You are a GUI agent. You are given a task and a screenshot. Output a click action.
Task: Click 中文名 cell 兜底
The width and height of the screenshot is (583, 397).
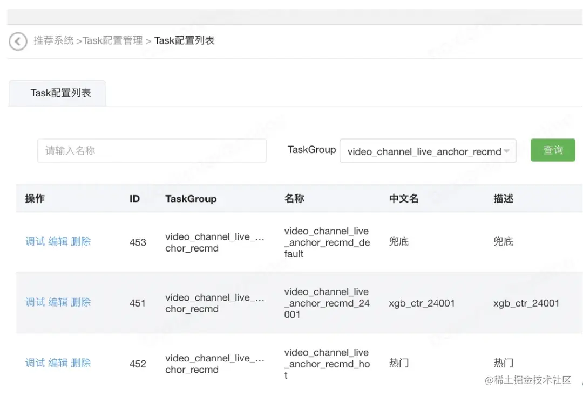click(x=399, y=241)
